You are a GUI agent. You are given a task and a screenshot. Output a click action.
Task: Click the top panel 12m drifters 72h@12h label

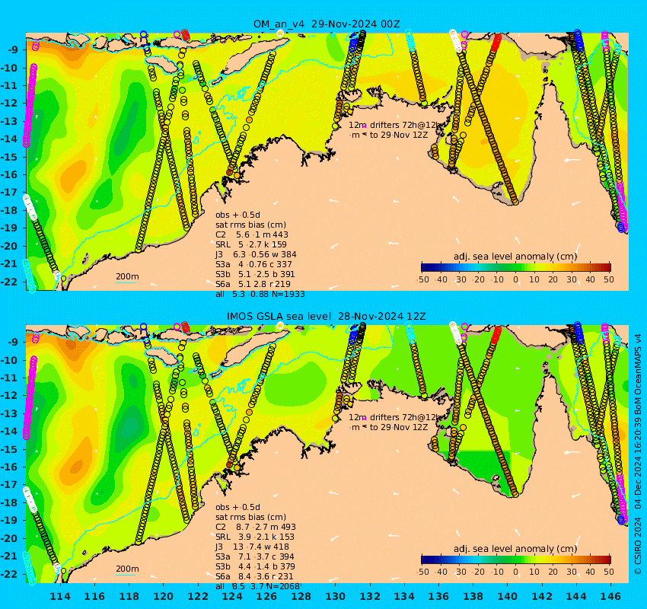[395, 125]
